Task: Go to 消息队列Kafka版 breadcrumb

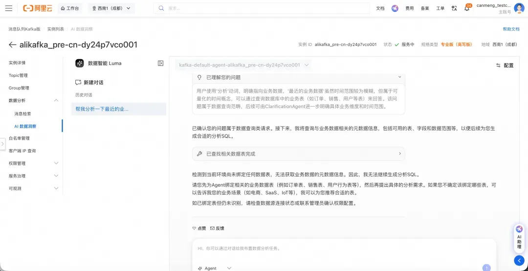Action: click(24, 29)
